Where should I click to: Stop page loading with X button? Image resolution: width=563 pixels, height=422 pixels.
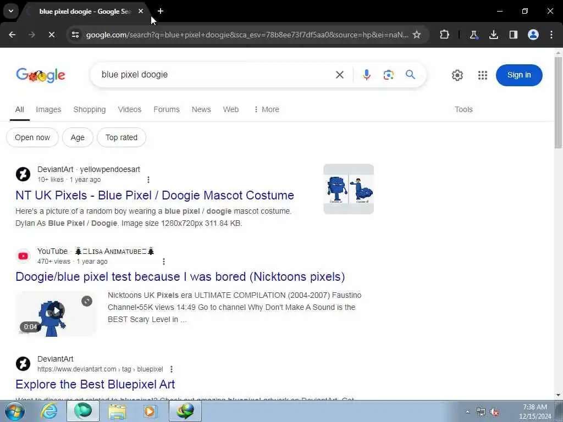51,35
